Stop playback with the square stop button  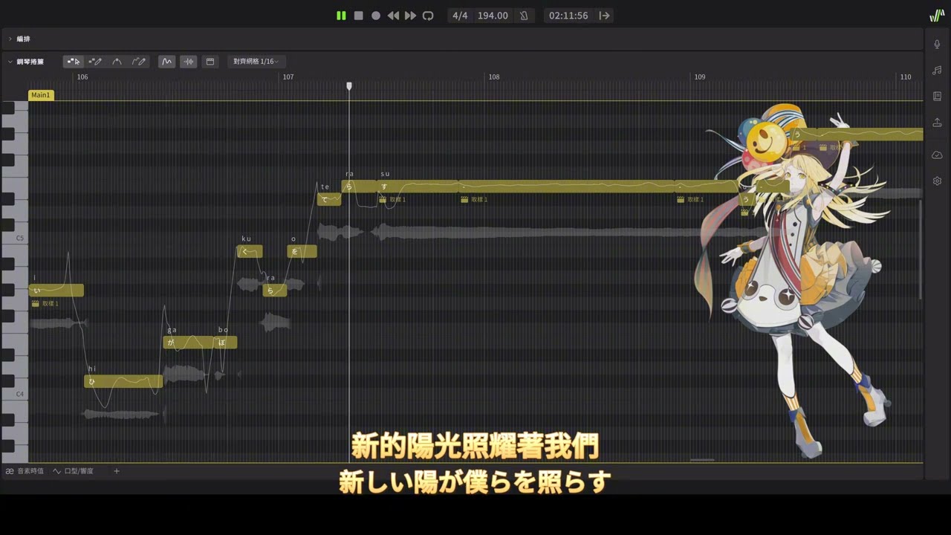358,16
